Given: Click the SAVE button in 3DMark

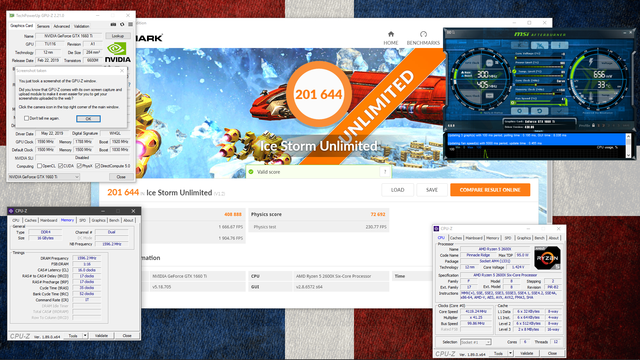Looking at the screenshot, I should [432, 190].
